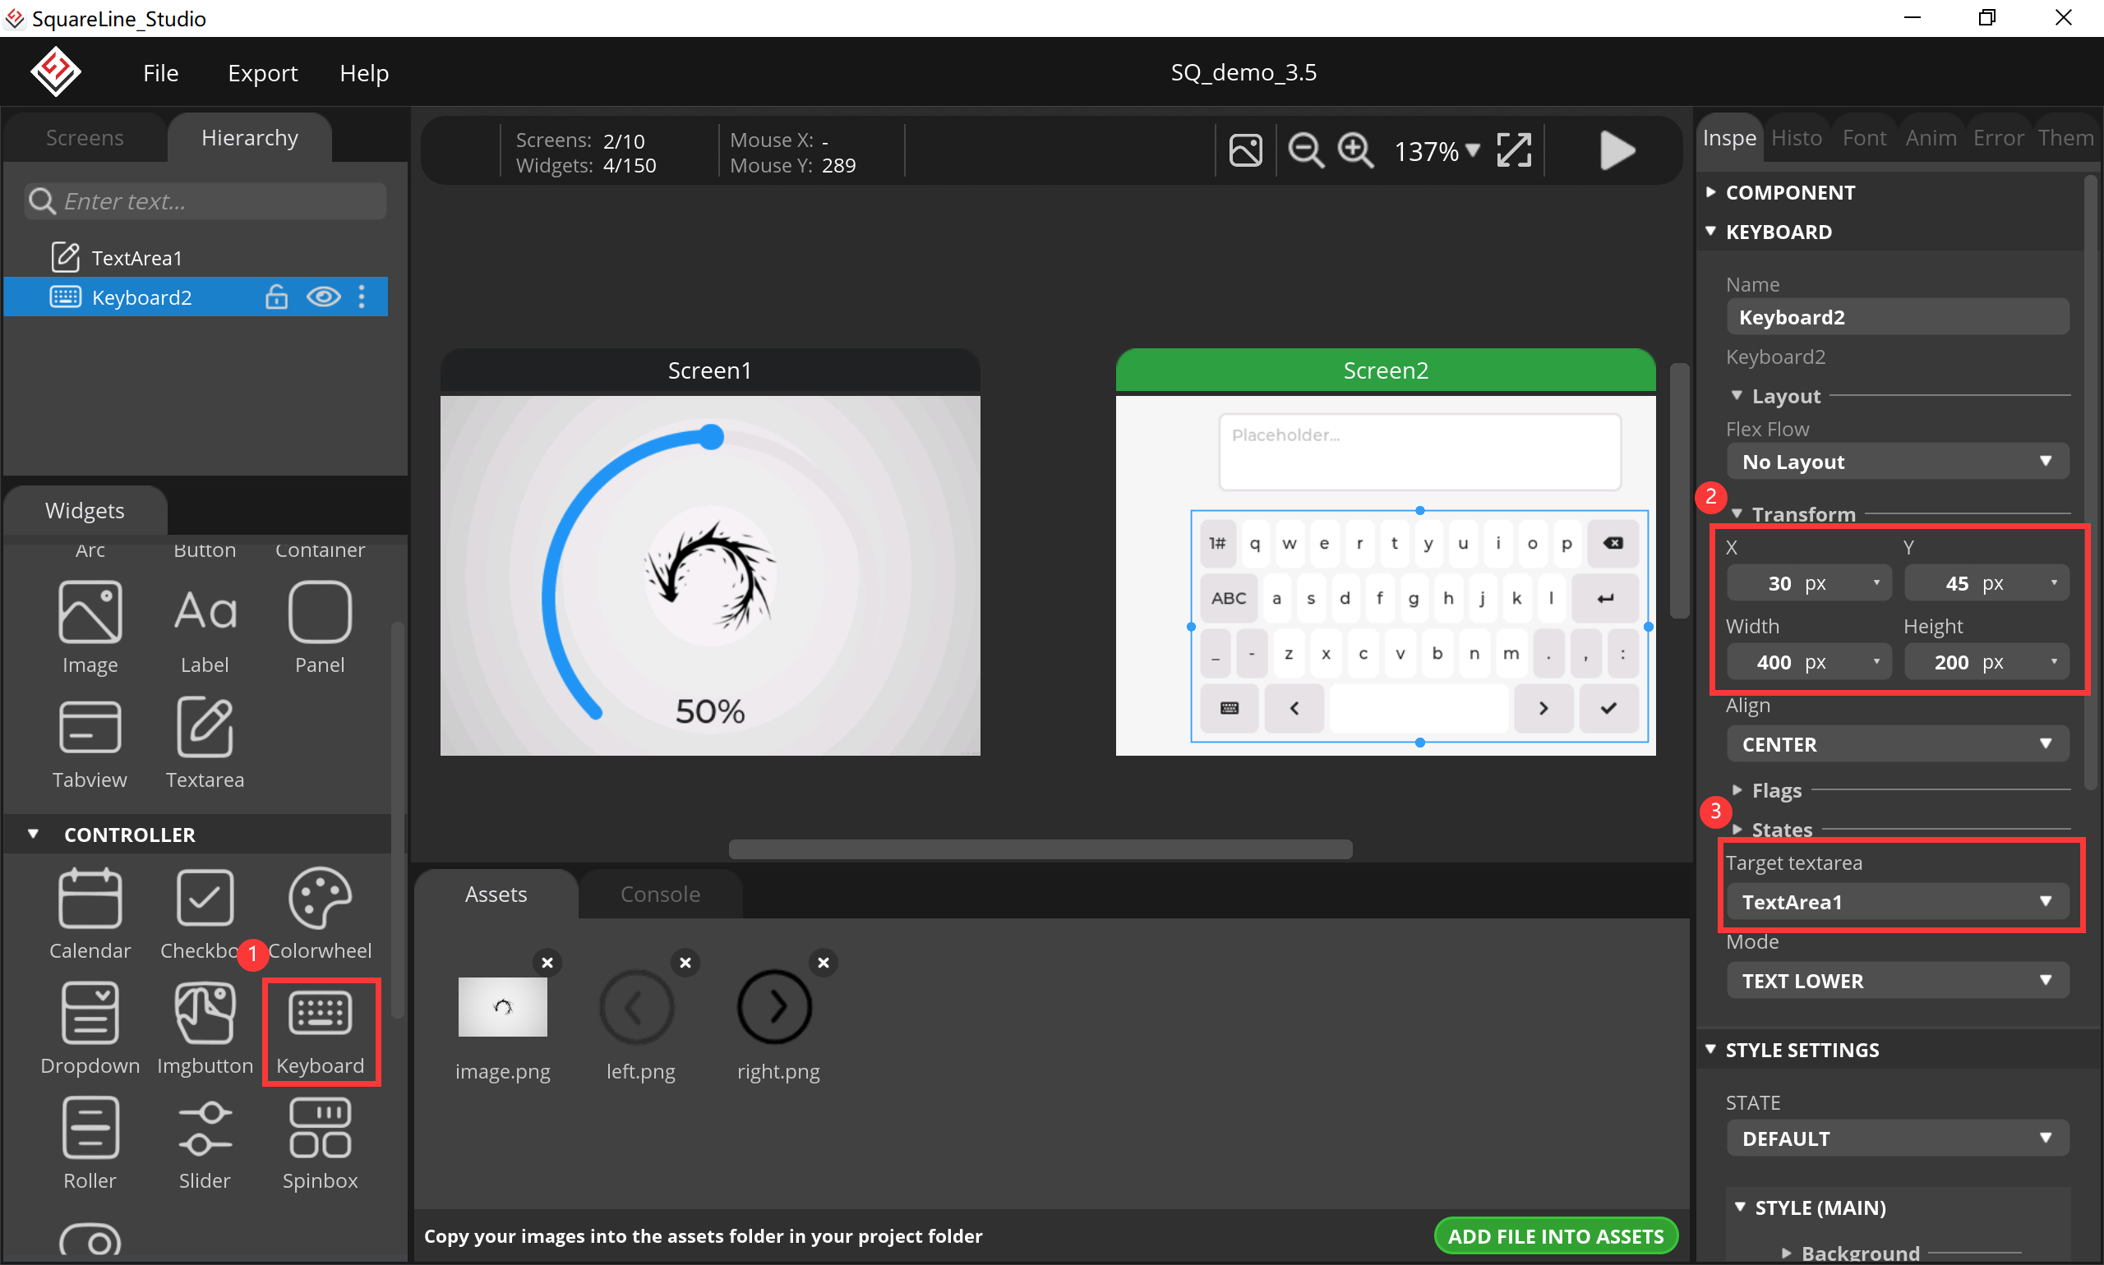2104x1265 pixels.
Task: Start the simulator with the play button
Action: tap(1616, 151)
